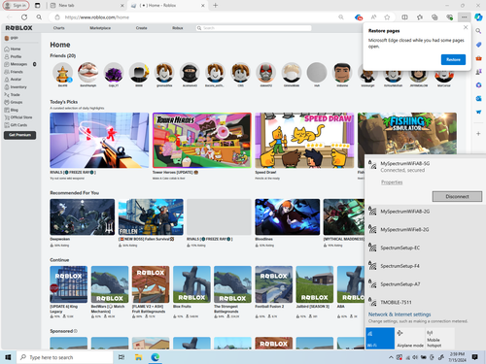Image resolution: width=486 pixels, height=364 pixels.
Task: Open Create in Roblox top nav
Action: pyautogui.click(x=141, y=28)
